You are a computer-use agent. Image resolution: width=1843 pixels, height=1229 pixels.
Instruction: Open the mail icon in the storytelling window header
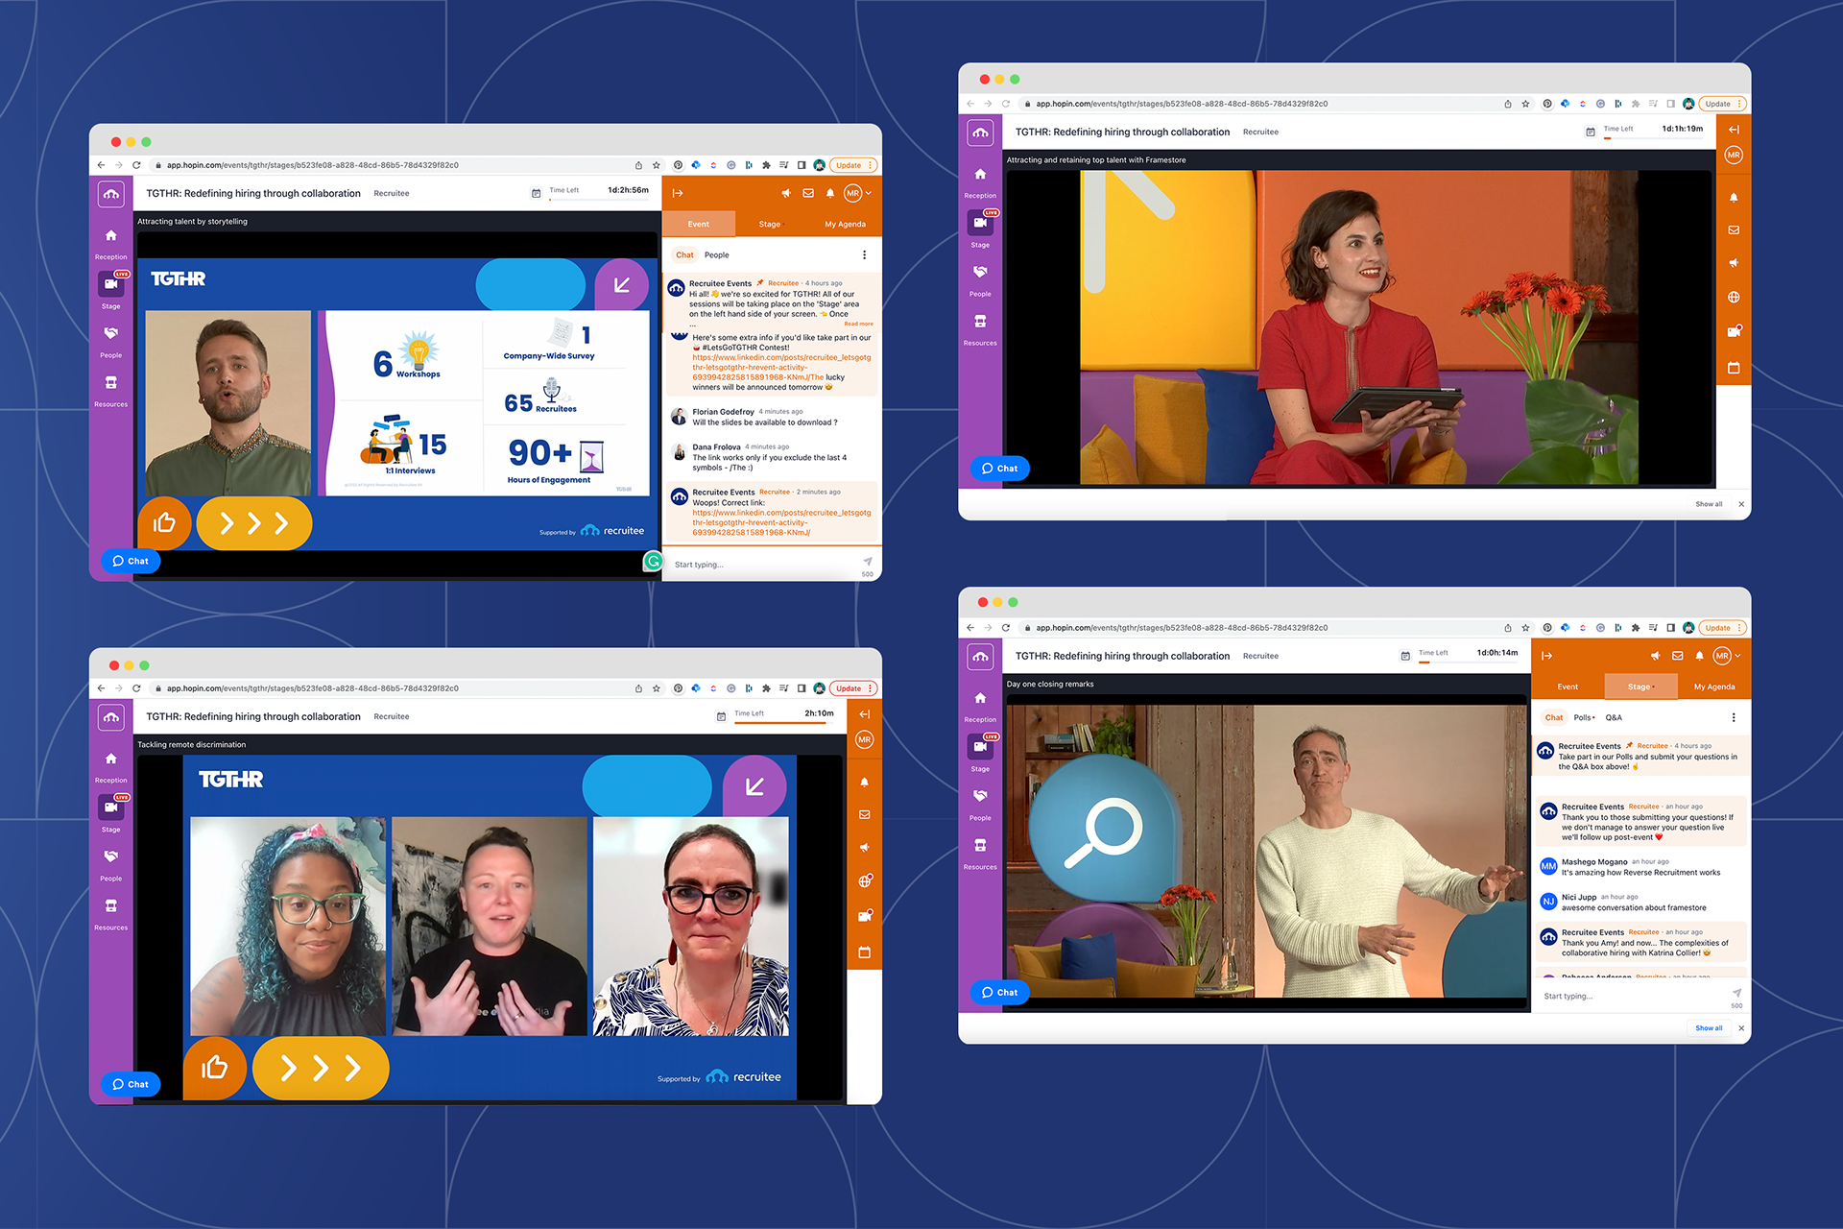click(808, 193)
